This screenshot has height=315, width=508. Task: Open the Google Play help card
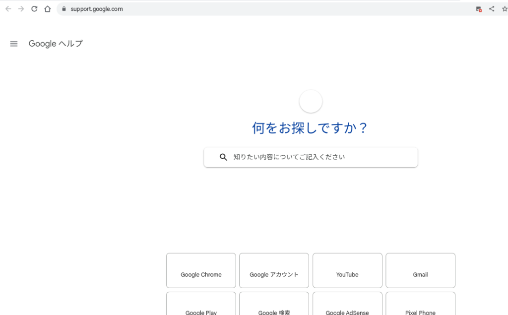pyautogui.click(x=201, y=305)
